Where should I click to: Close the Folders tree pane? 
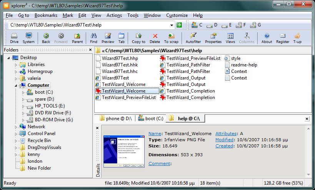[90, 50]
